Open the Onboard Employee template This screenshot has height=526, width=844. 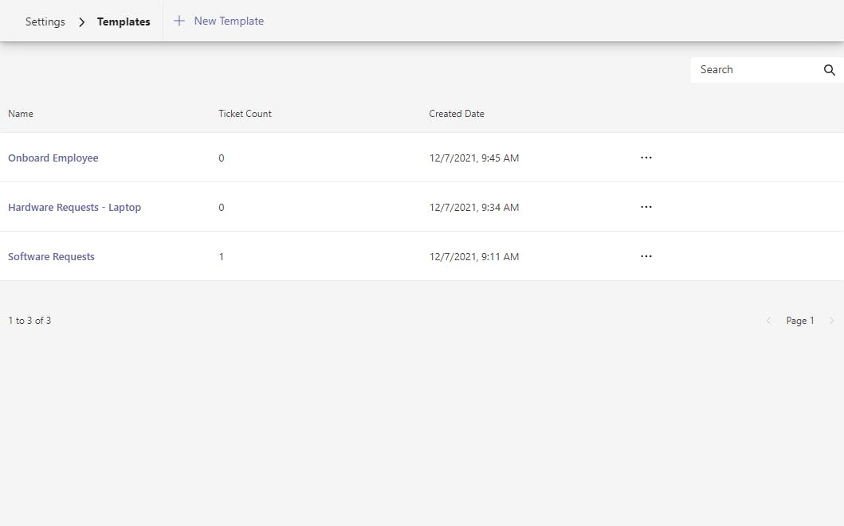click(x=53, y=158)
